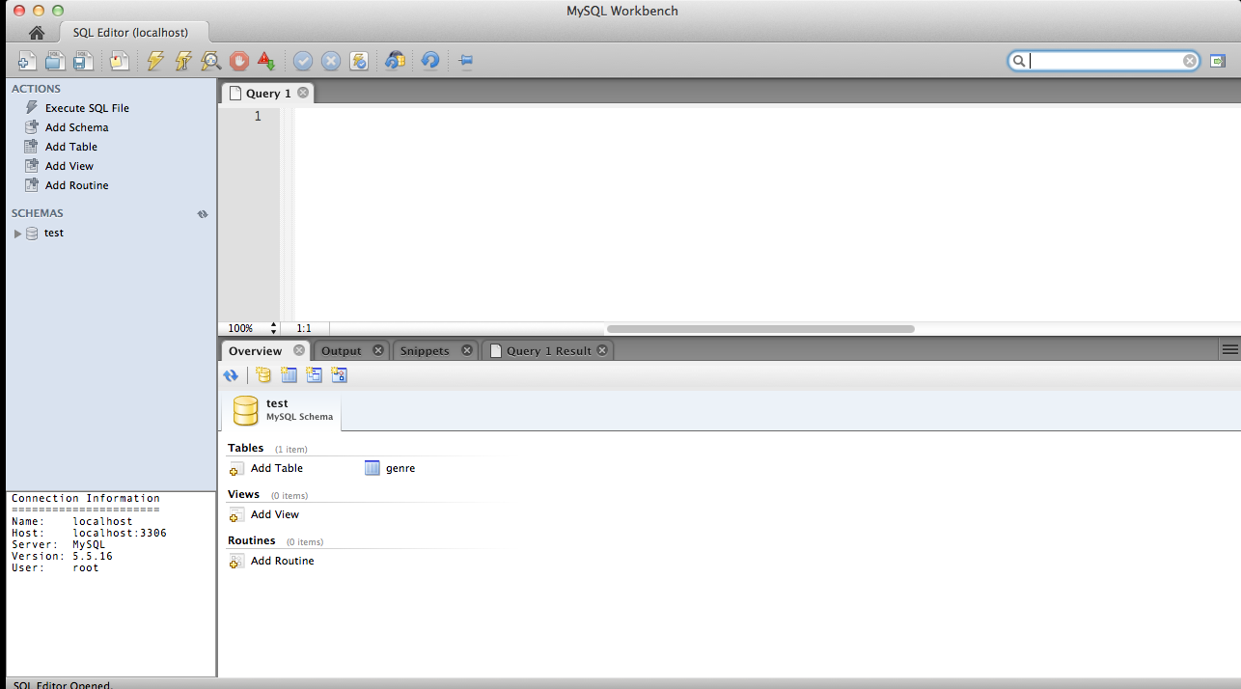Open the 100% zoom stepper

(x=274, y=328)
